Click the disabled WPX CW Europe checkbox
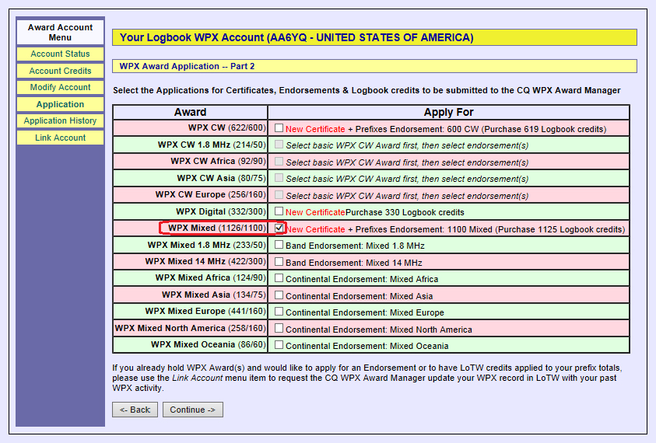This screenshot has width=656, height=443. coord(279,195)
